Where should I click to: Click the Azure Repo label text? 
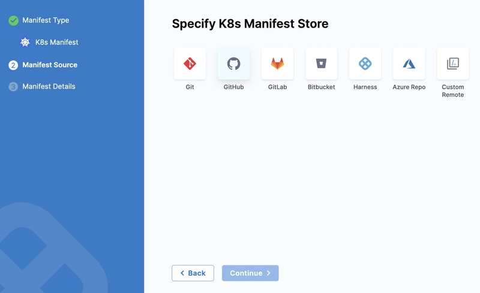[x=409, y=87]
